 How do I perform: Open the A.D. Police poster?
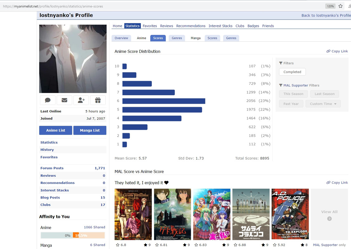tap(290, 214)
